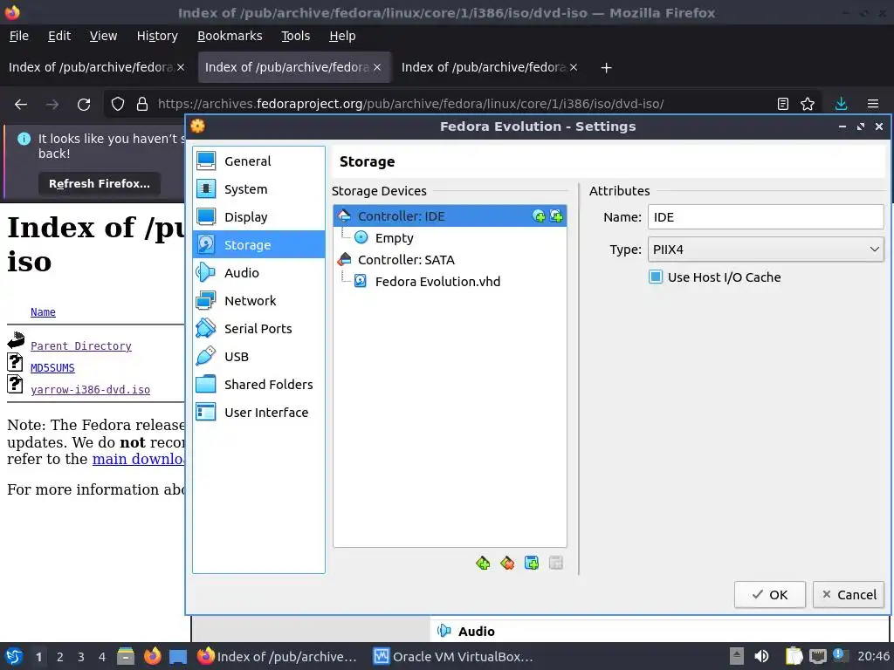Open Audio settings category
The width and height of the screenshot is (894, 670).
click(258, 273)
